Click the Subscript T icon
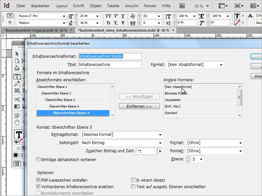Screen dimensions: 262x196 (116, 23)
